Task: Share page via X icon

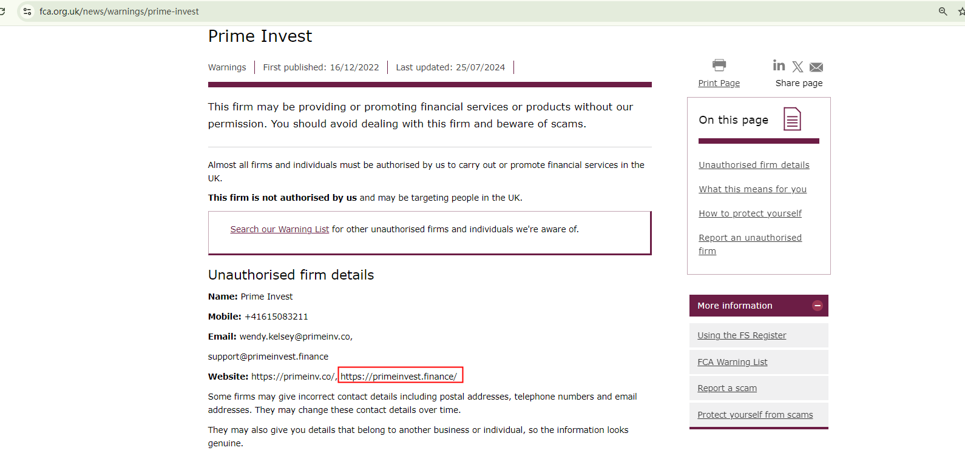Action: click(797, 67)
